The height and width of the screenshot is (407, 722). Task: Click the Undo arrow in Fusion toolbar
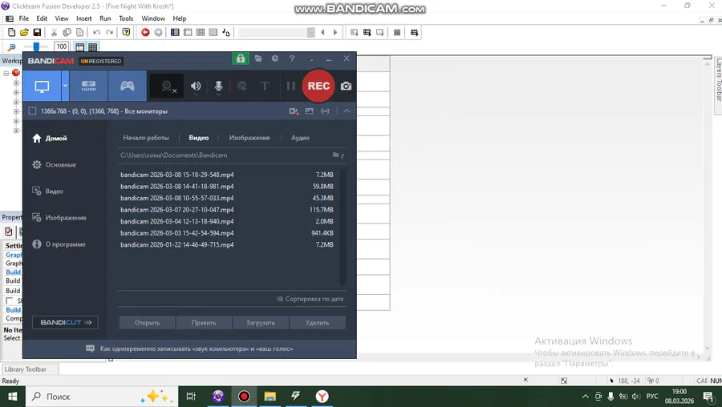97,32
